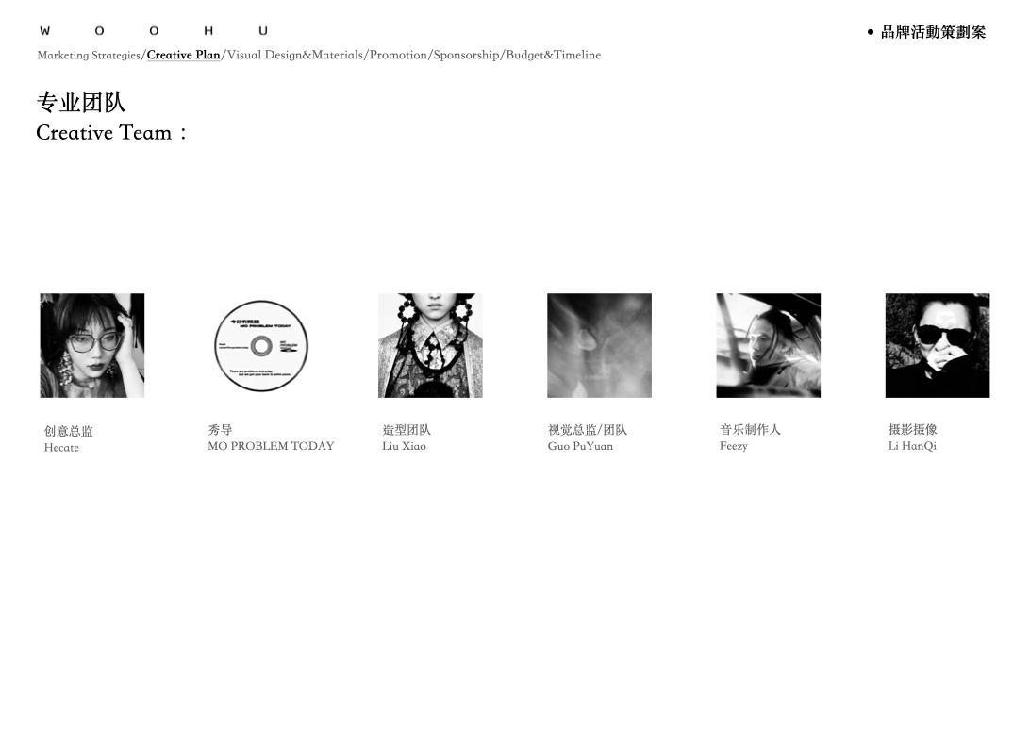Open Hecate's portrait photo
Image resolution: width=1030 pixels, height=742 pixels.
(92, 345)
